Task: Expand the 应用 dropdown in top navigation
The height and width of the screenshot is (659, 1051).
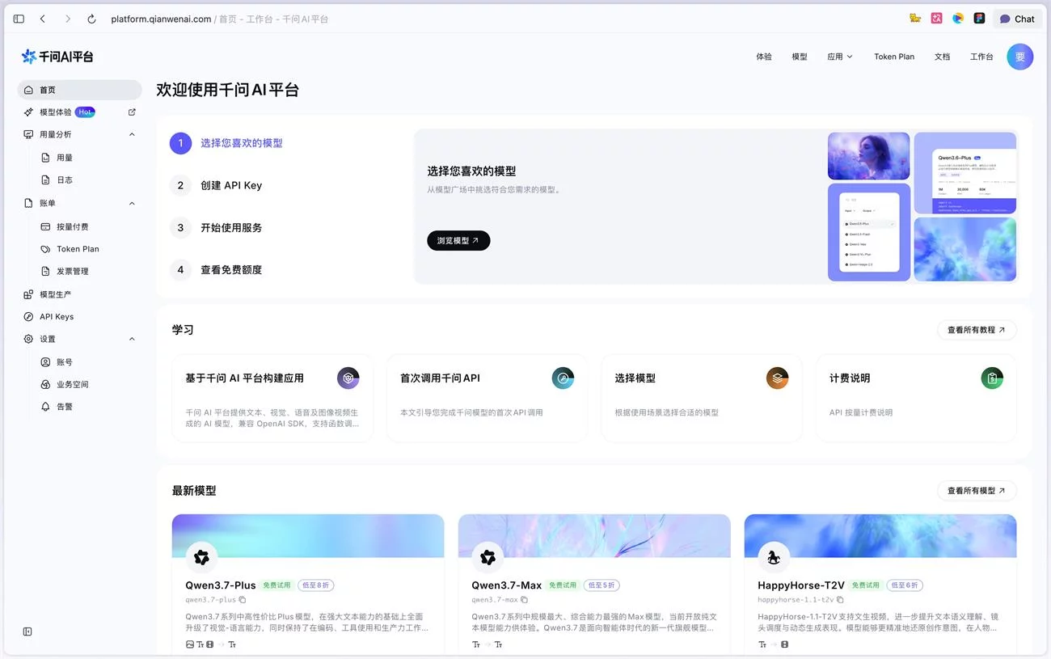Action: (x=840, y=57)
